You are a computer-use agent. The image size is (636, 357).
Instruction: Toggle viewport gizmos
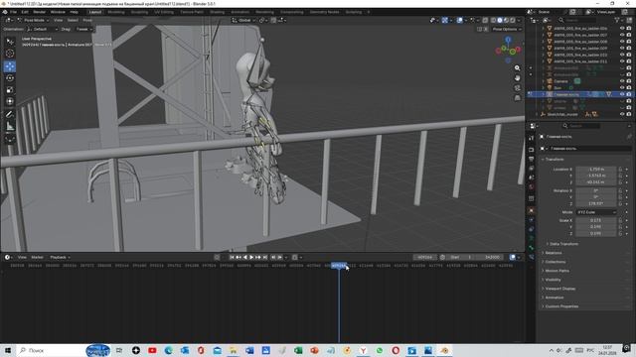[445, 20]
